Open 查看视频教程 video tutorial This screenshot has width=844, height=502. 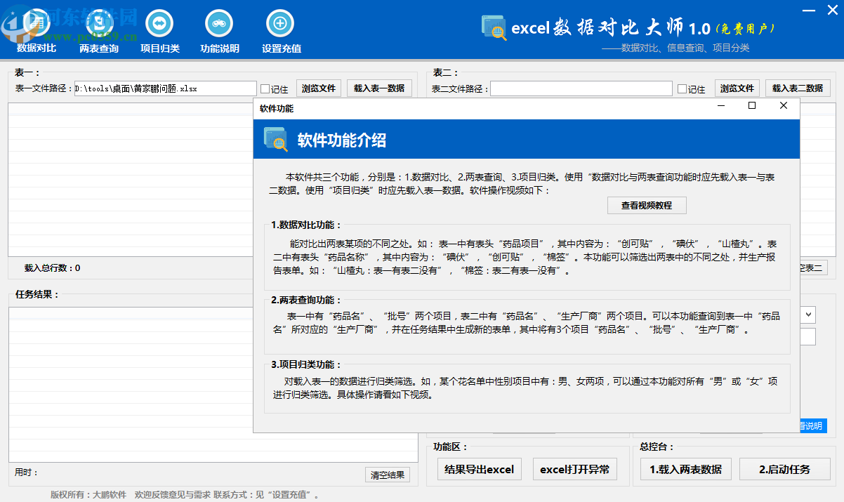[645, 205]
